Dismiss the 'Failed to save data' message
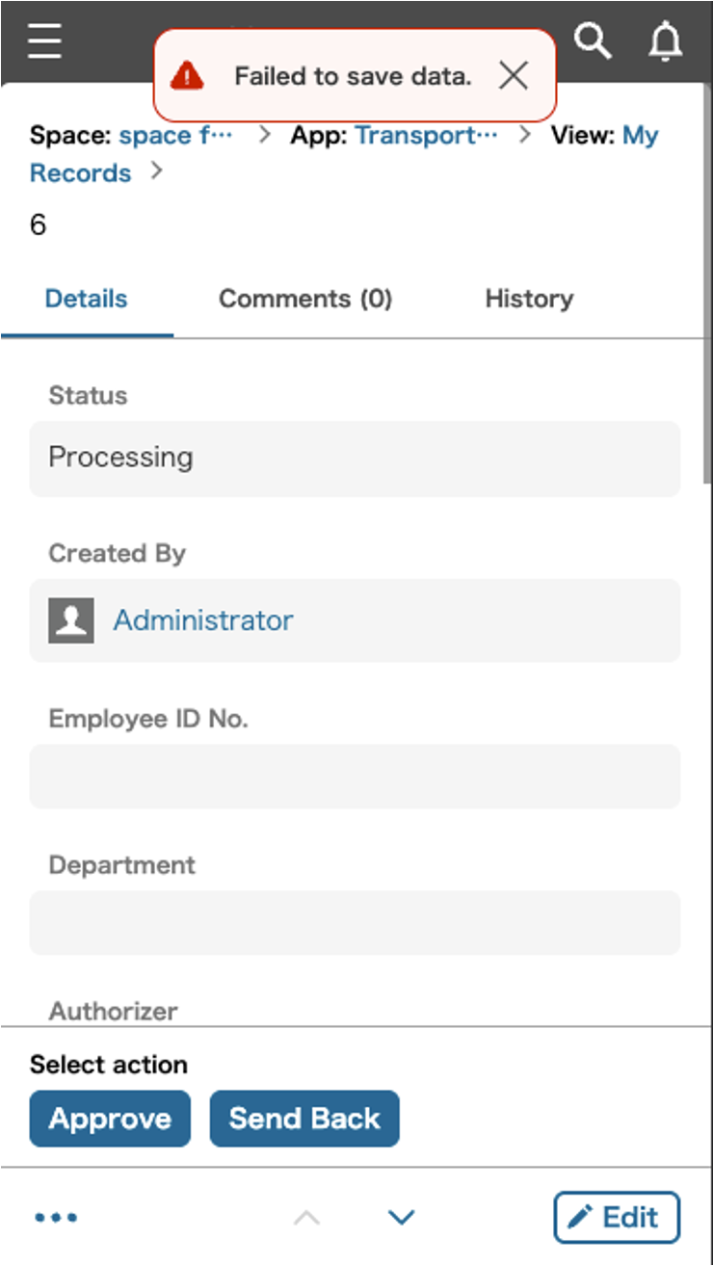The height and width of the screenshot is (1266, 713). tap(514, 75)
